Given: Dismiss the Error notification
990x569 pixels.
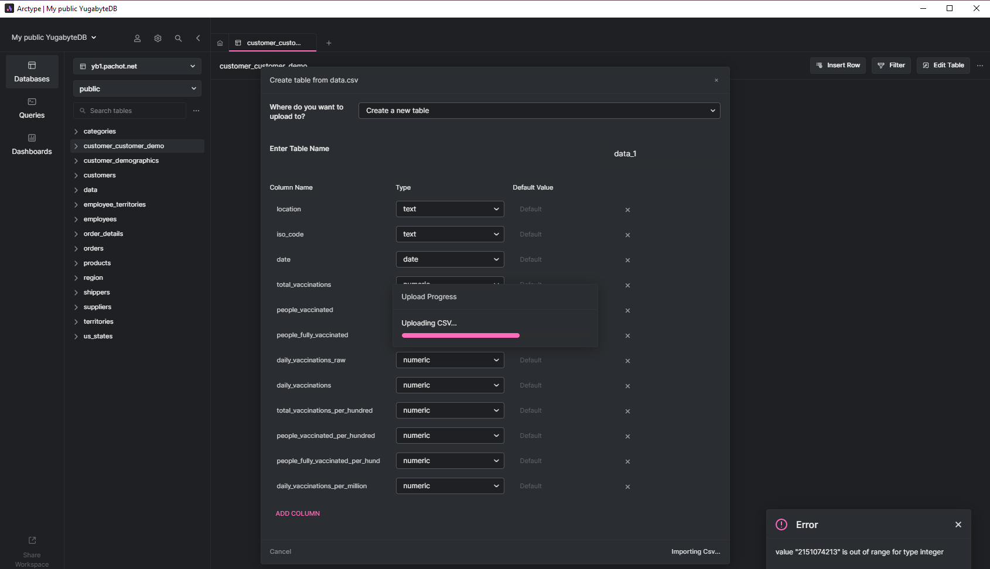Looking at the screenshot, I should click(958, 525).
